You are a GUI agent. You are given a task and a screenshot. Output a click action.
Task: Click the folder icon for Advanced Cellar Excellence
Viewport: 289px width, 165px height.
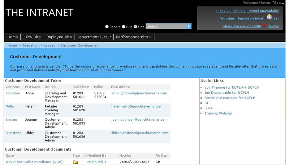[76, 162]
